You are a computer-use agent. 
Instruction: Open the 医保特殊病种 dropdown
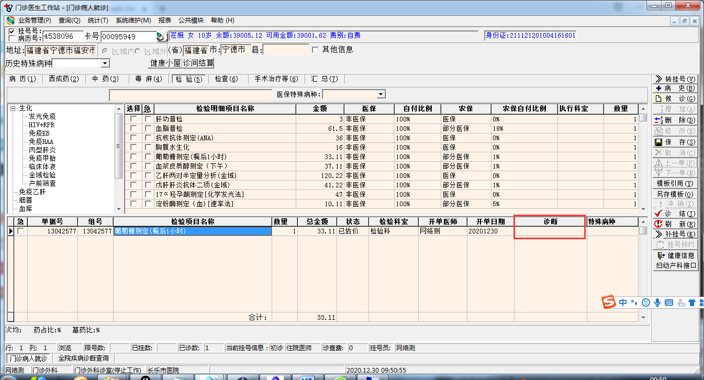click(x=381, y=94)
